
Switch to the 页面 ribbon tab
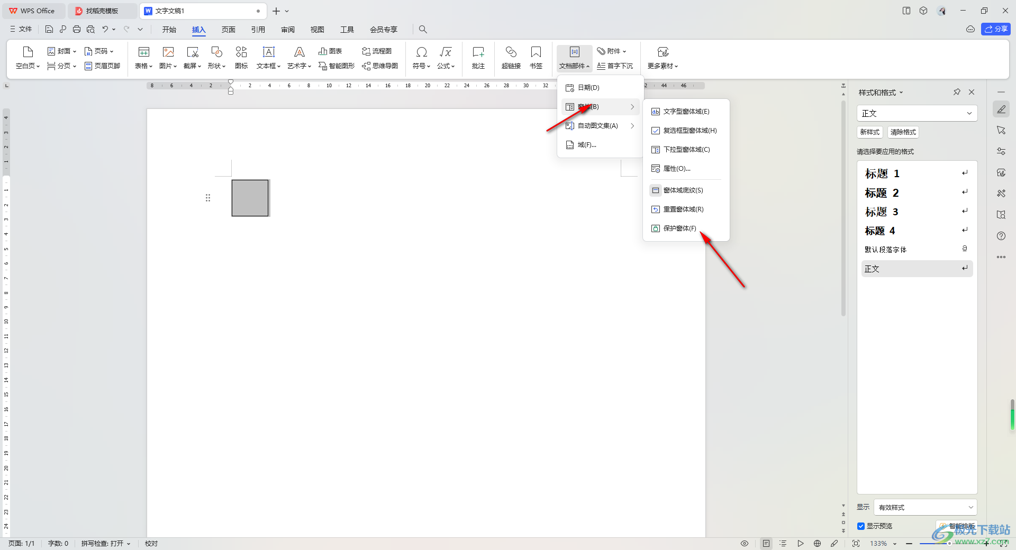pyautogui.click(x=229, y=30)
